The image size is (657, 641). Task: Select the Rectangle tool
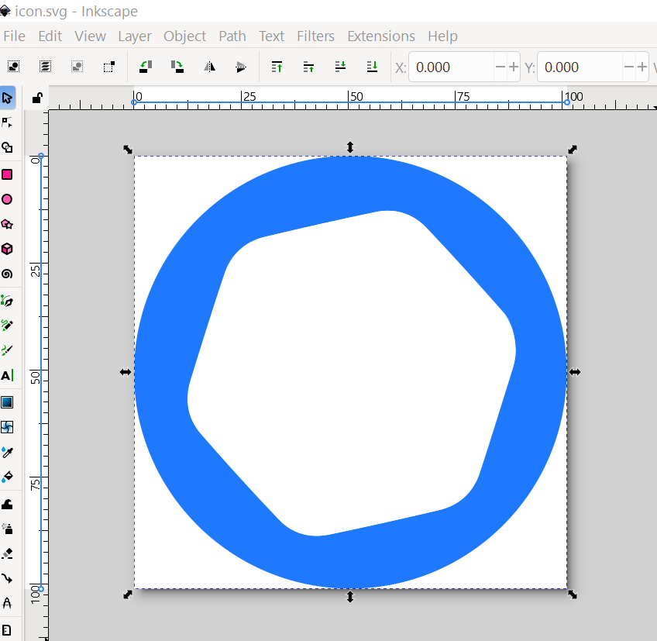[7, 174]
